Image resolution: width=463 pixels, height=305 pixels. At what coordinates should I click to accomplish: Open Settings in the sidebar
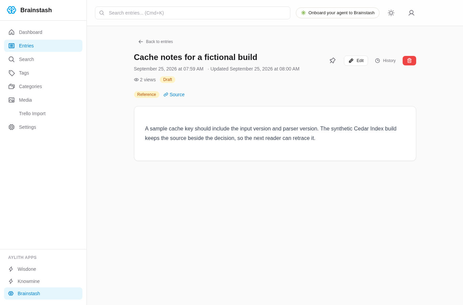click(x=43, y=127)
